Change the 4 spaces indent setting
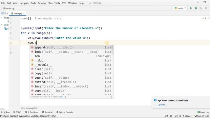This screenshot has width=210, height=118. click(x=187, y=116)
